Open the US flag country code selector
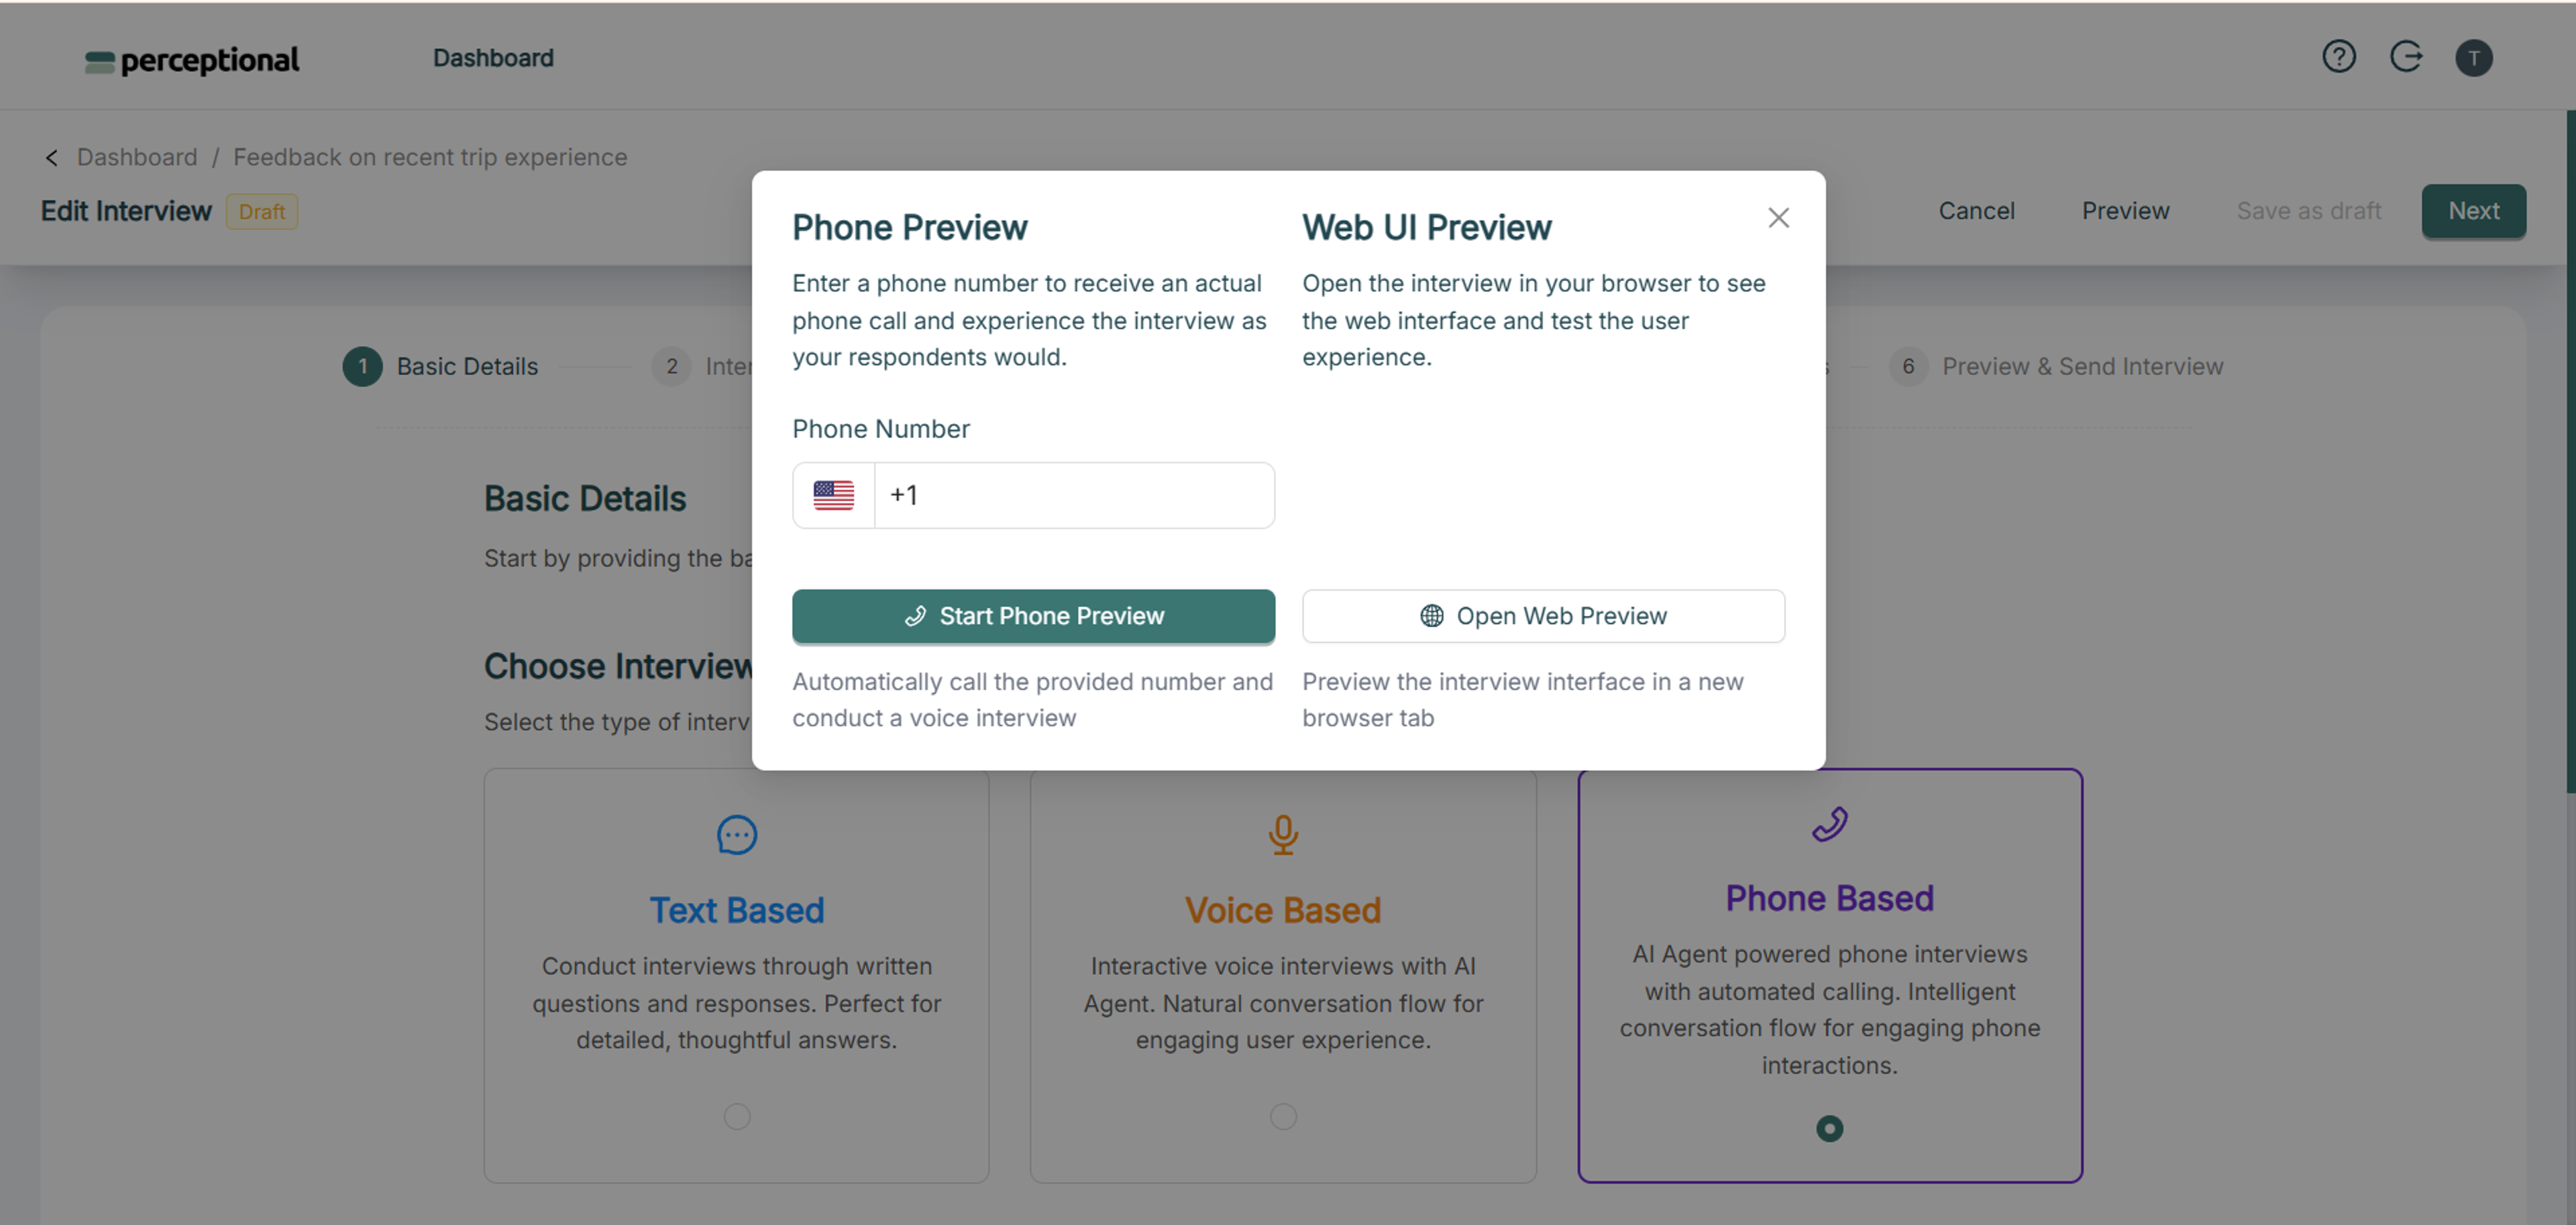The image size is (2576, 1225). click(833, 495)
